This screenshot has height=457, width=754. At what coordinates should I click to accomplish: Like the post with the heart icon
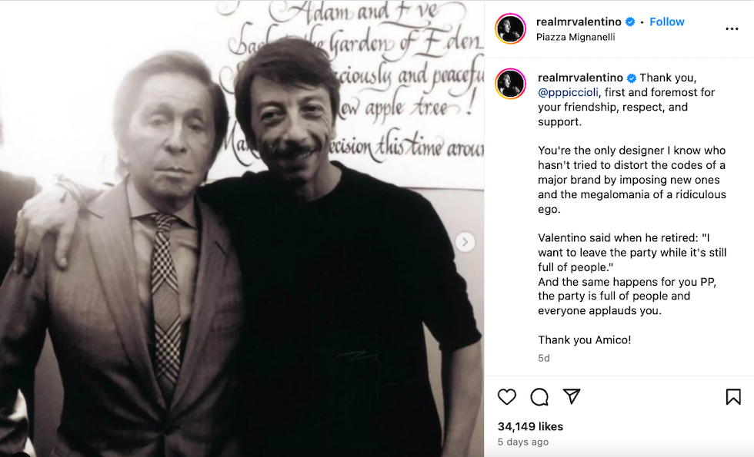(x=506, y=396)
